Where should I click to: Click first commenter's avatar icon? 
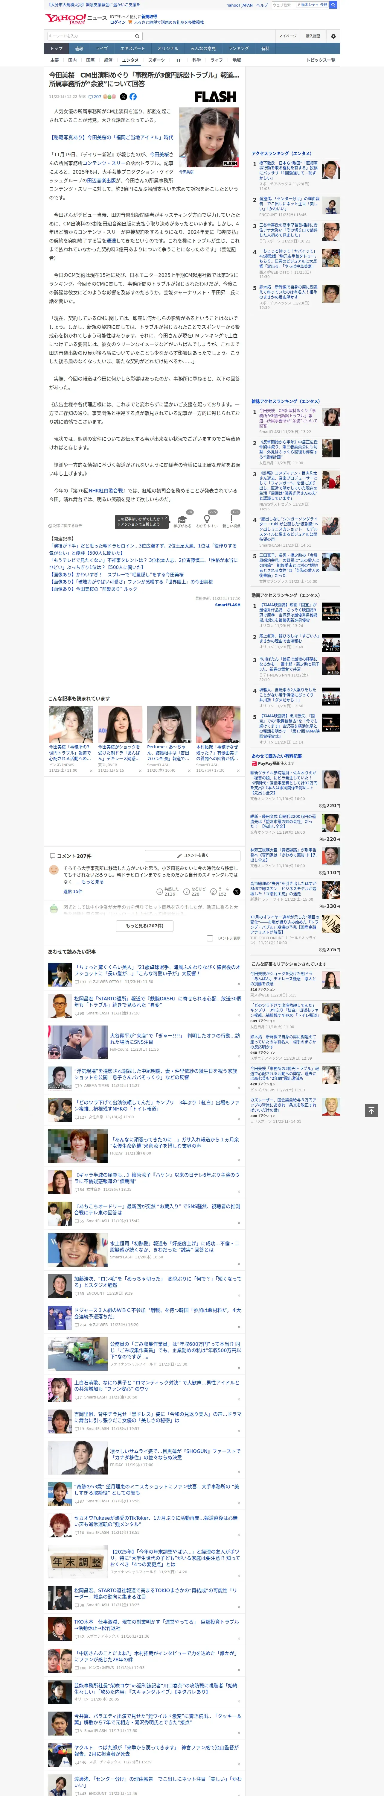[x=54, y=870]
